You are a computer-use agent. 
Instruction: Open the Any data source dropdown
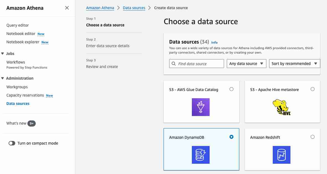[246, 64]
